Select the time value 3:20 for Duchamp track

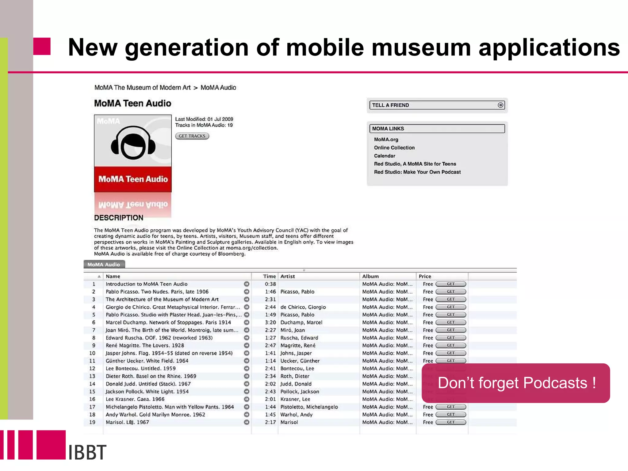click(270, 322)
